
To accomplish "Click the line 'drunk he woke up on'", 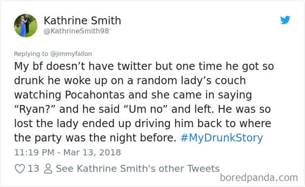I will [x=130, y=80].
